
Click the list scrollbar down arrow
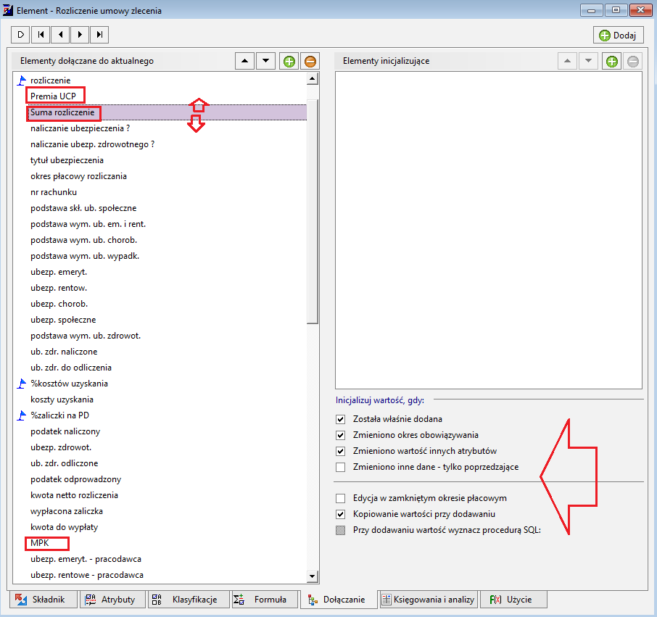pyautogui.click(x=312, y=576)
